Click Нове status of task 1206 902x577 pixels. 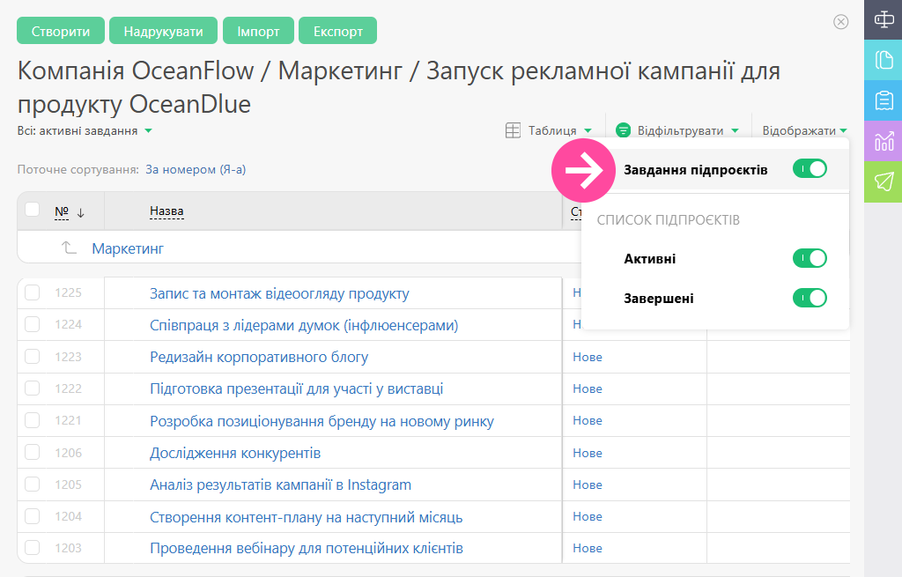[x=588, y=453]
